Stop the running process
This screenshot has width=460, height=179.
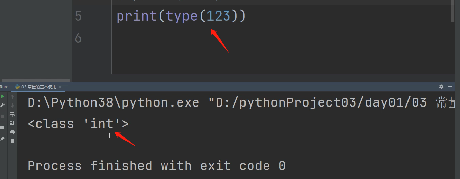(x=3, y=116)
